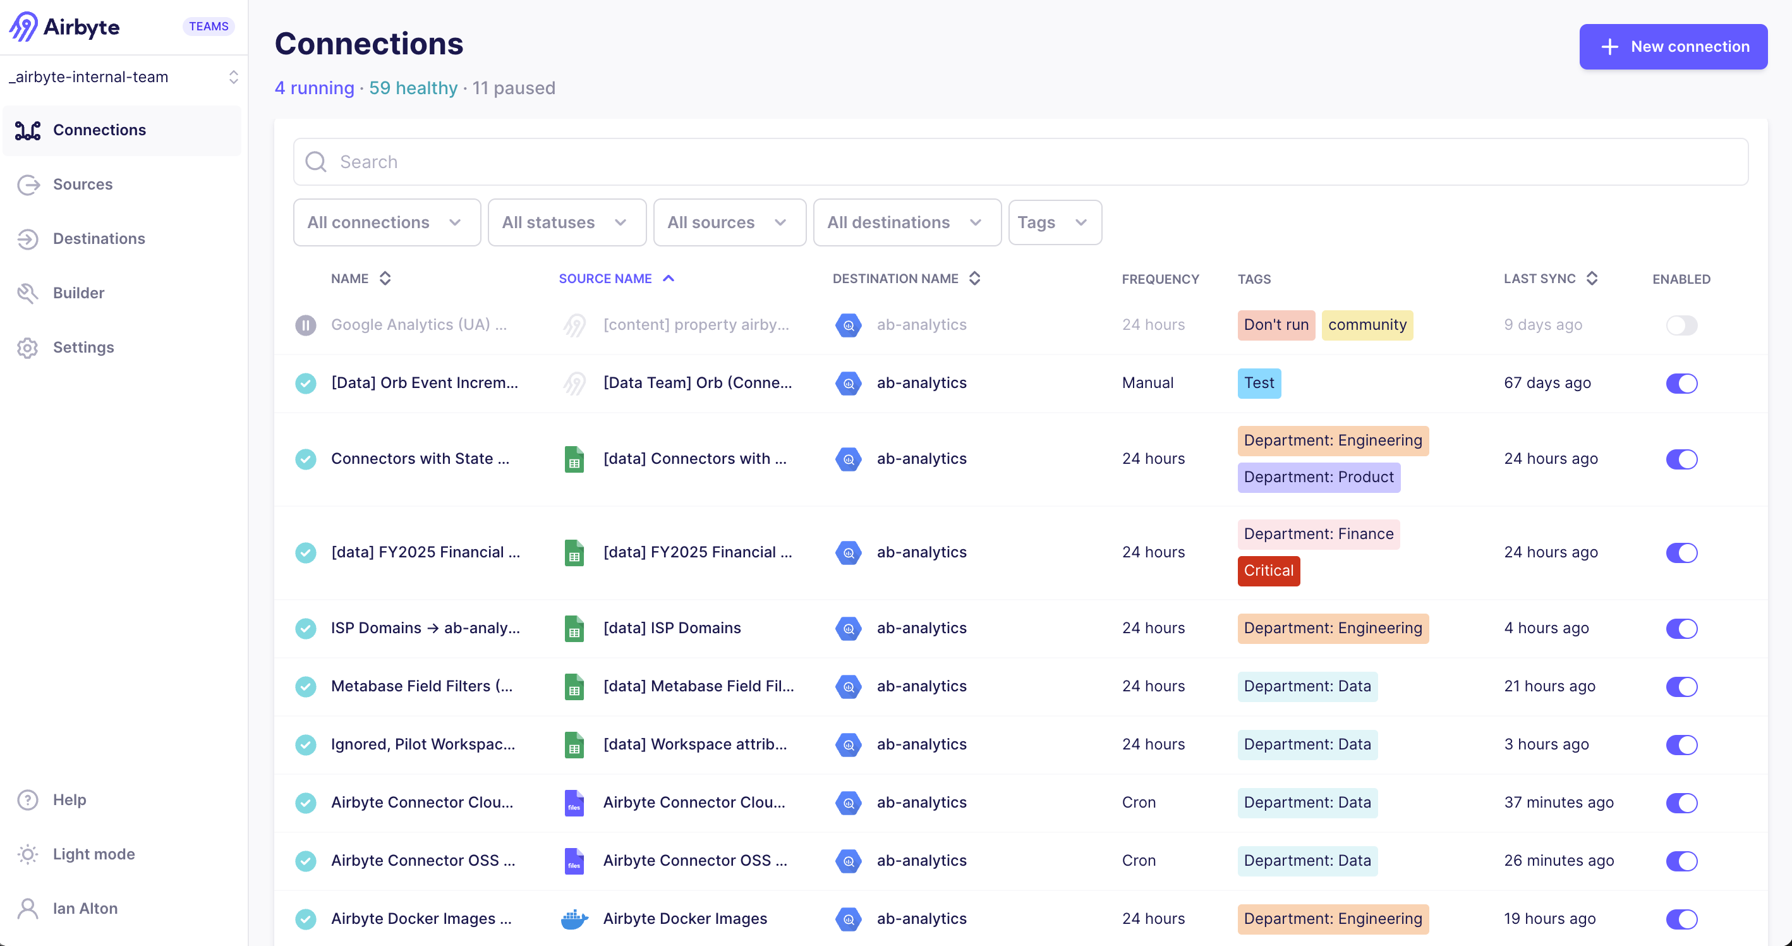This screenshot has height=946, width=1792.
Task: Disable the Connectors with State connection
Action: (1681, 459)
